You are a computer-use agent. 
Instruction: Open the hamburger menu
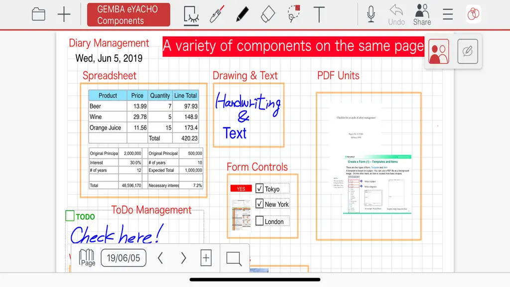pos(448,14)
